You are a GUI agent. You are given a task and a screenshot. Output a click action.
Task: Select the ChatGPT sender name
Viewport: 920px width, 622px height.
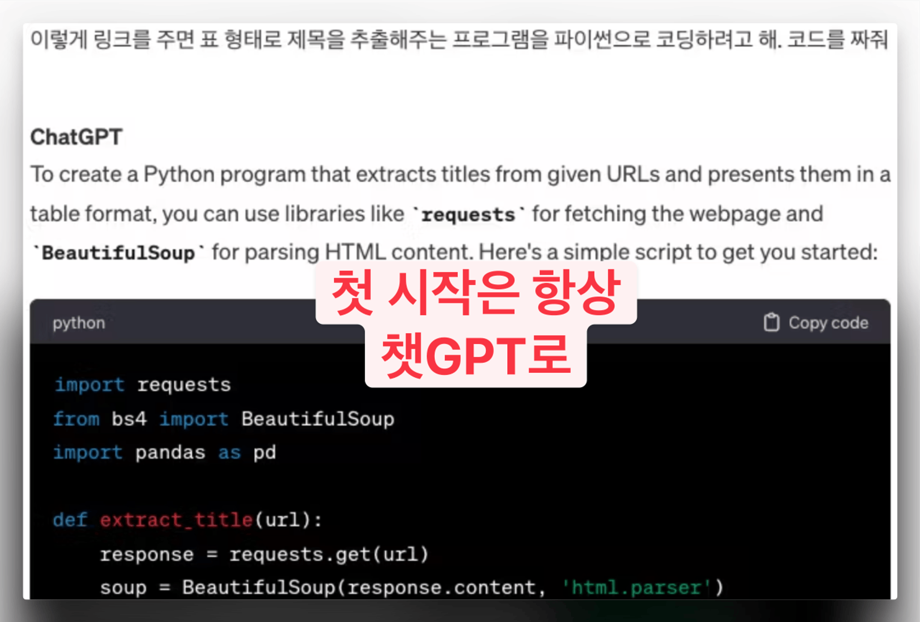tap(76, 137)
